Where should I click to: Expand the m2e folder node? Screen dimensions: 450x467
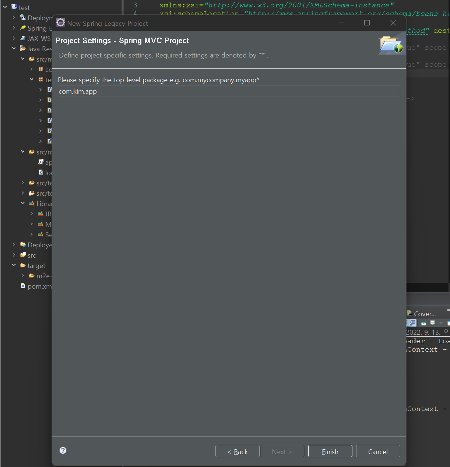(x=23, y=275)
